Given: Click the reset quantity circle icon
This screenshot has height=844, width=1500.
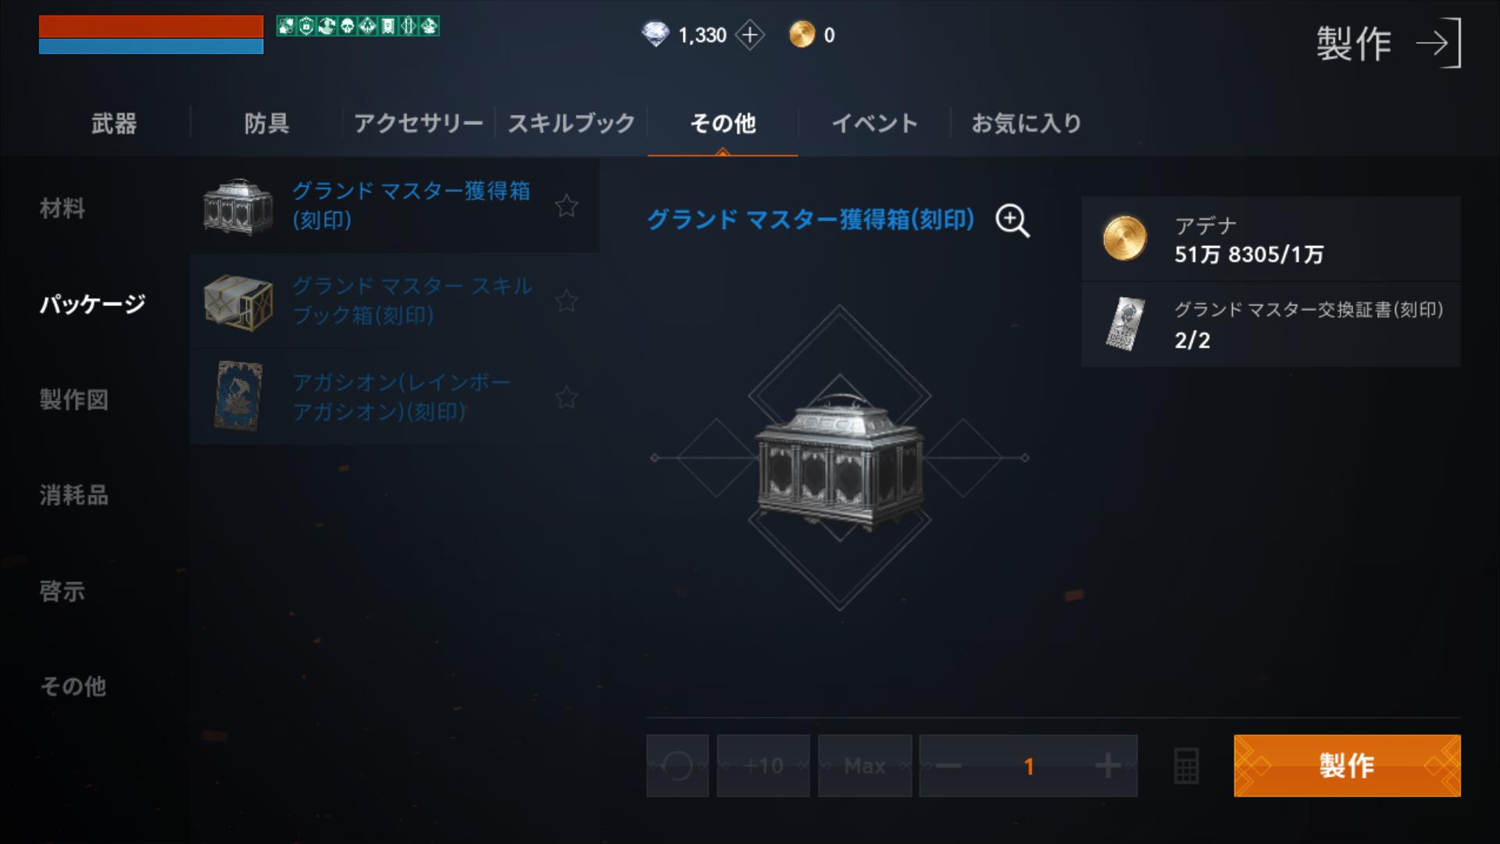Looking at the screenshot, I should pyautogui.click(x=677, y=766).
